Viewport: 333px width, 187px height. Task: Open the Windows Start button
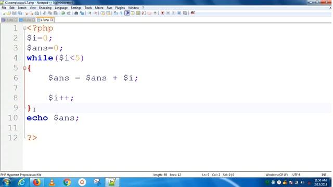click(x=6, y=182)
